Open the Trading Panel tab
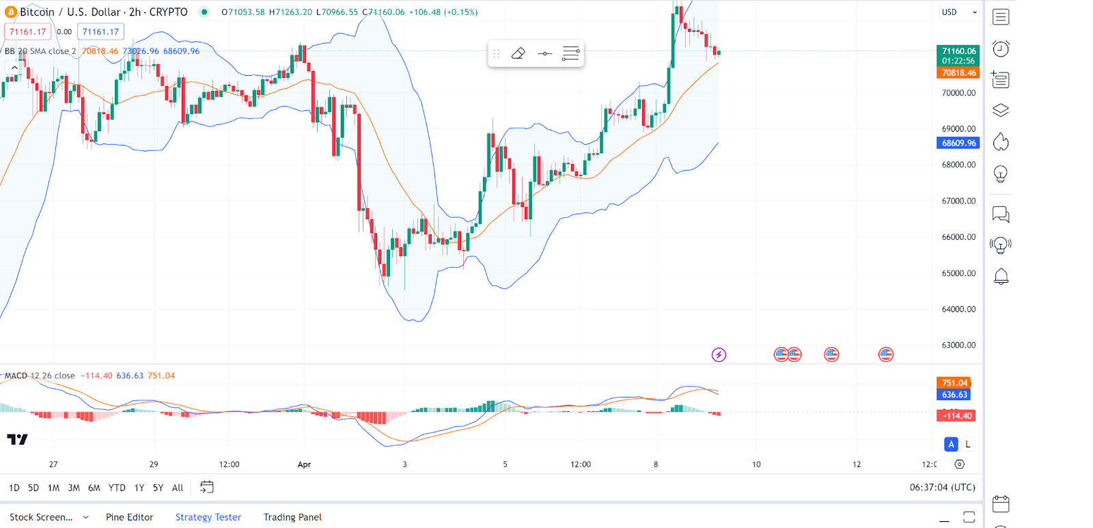1093x528 pixels. [292, 517]
